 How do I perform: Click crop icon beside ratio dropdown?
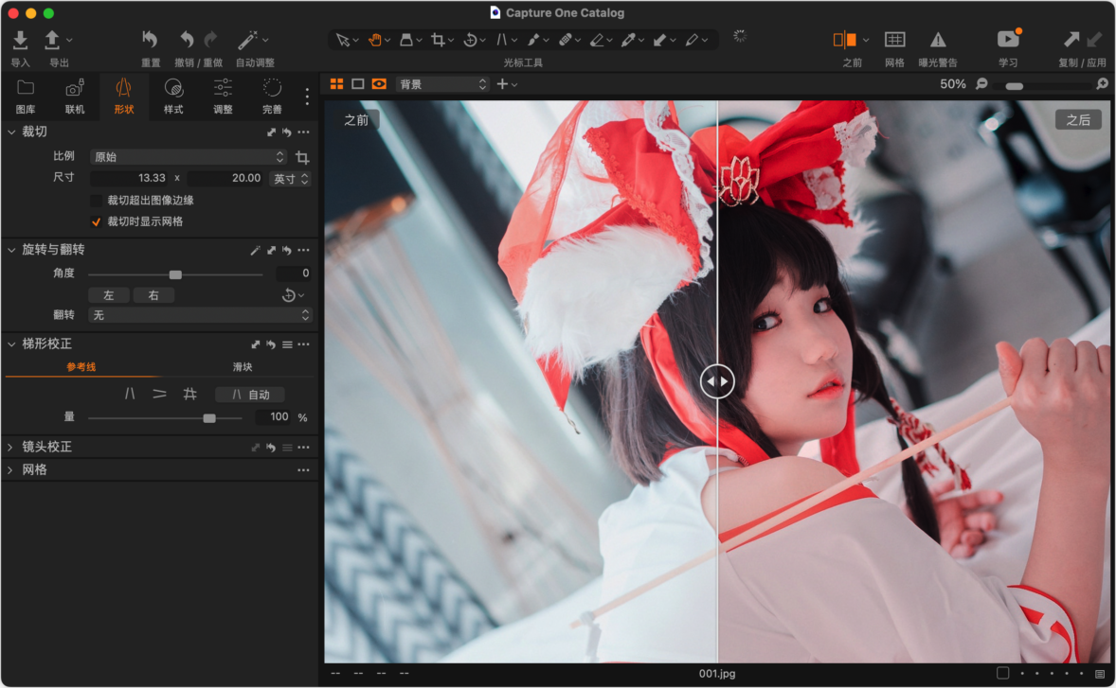click(302, 157)
